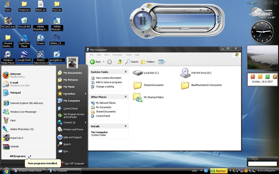Collapse the Details section
This screenshot has height=174, width=279.
(x=126, y=126)
